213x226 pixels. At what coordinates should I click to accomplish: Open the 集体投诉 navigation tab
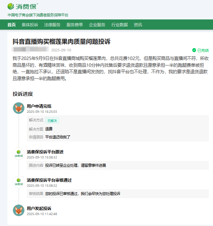(x=30, y=25)
